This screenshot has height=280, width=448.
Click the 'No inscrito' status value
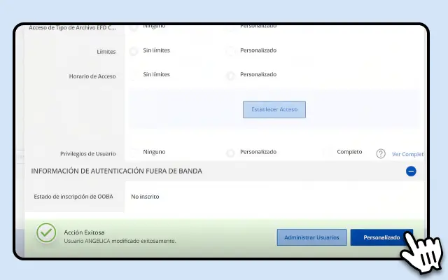[145, 197]
